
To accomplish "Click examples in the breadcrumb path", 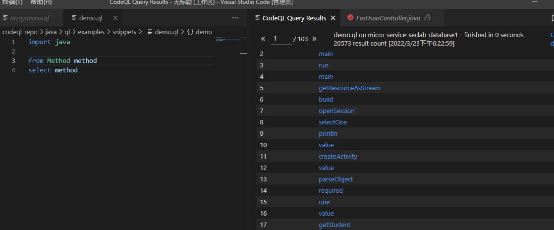I will [x=91, y=32].
